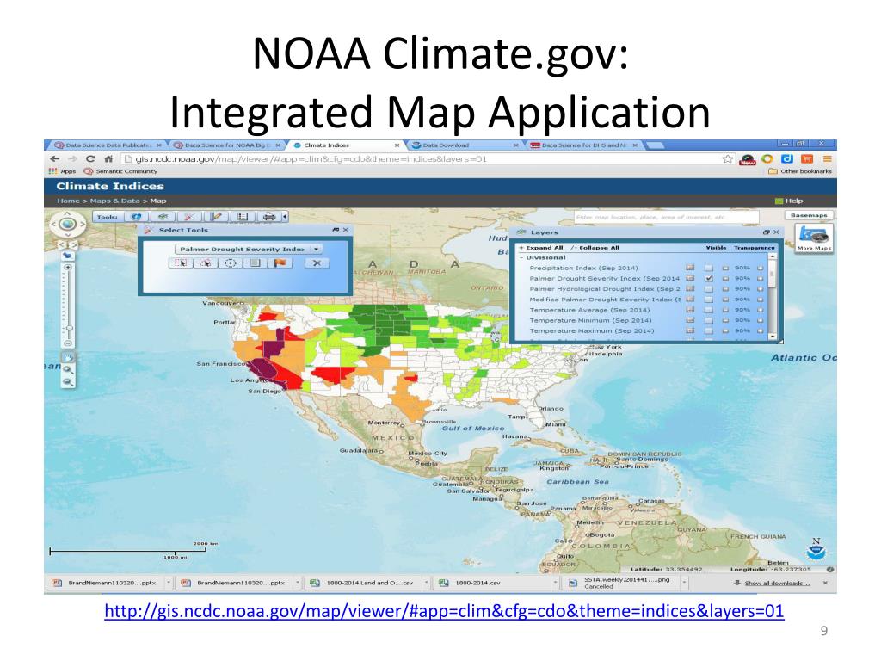Click the orange flag select tool
This screenshot has height=661, width=881.
tap(280, 263)
